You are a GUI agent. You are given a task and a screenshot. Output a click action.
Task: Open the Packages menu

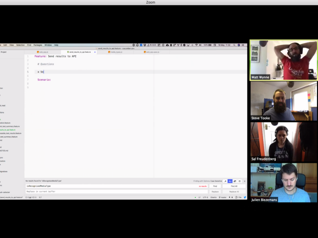tap(37, 45)
